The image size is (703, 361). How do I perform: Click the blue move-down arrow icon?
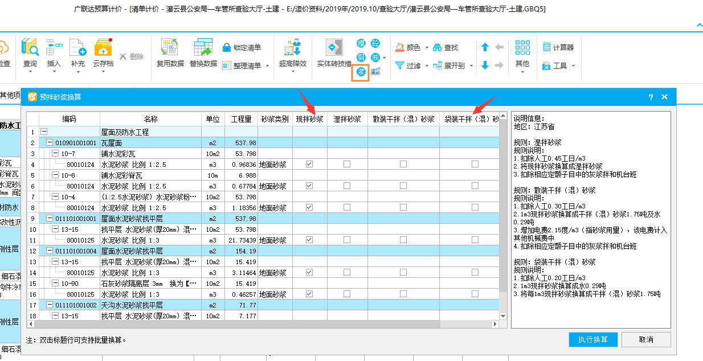coord(485,65)
